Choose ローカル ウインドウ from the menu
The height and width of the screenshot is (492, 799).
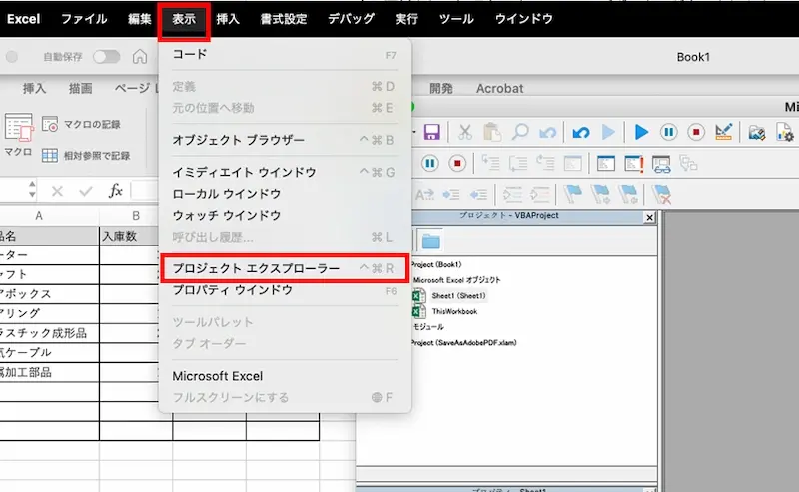pos(285,194)
